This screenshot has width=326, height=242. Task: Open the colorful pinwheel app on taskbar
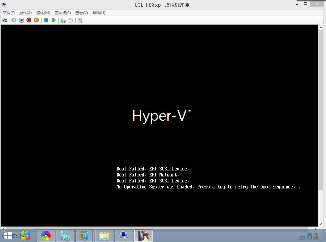click(46, 236)
